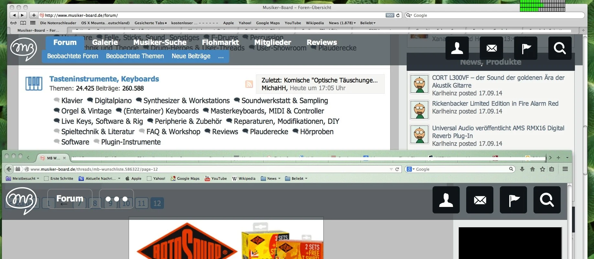Click the RSS feed icon for Tasteninstrumente
594x259 pixels.
point(249,84)
